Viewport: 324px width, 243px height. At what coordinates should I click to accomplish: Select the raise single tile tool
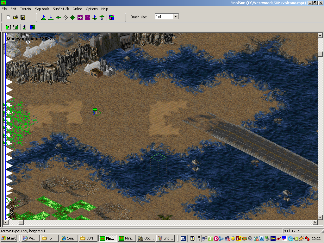pyautogui.click(x=95, y=18)
